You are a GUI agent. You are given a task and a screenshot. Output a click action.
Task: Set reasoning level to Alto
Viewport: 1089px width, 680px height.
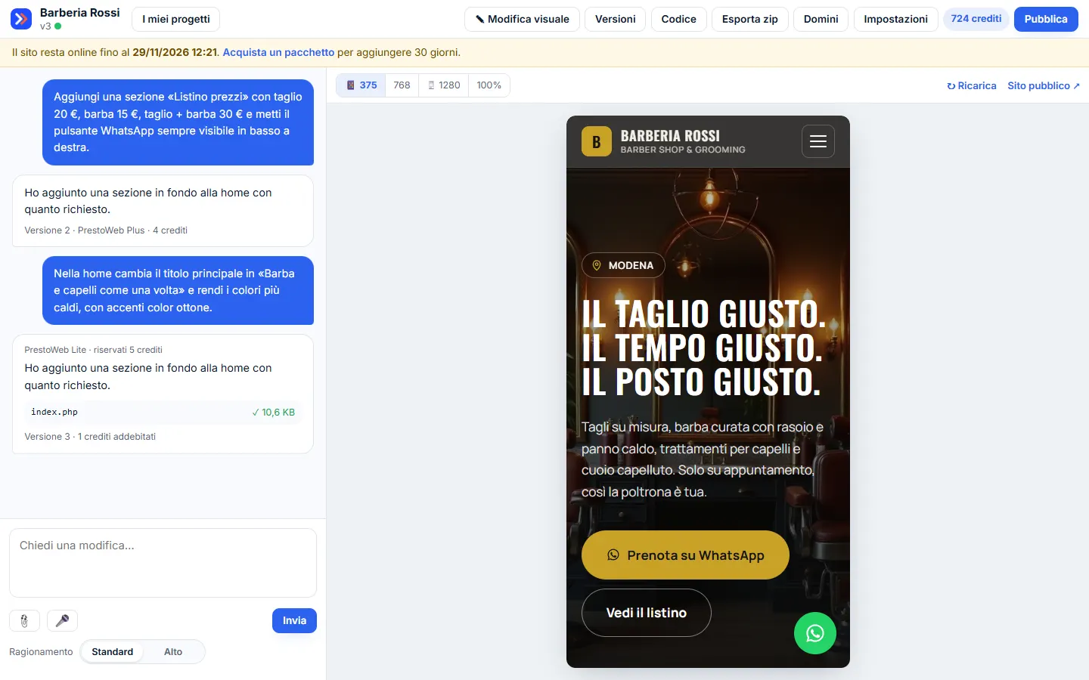click(173, 652)
